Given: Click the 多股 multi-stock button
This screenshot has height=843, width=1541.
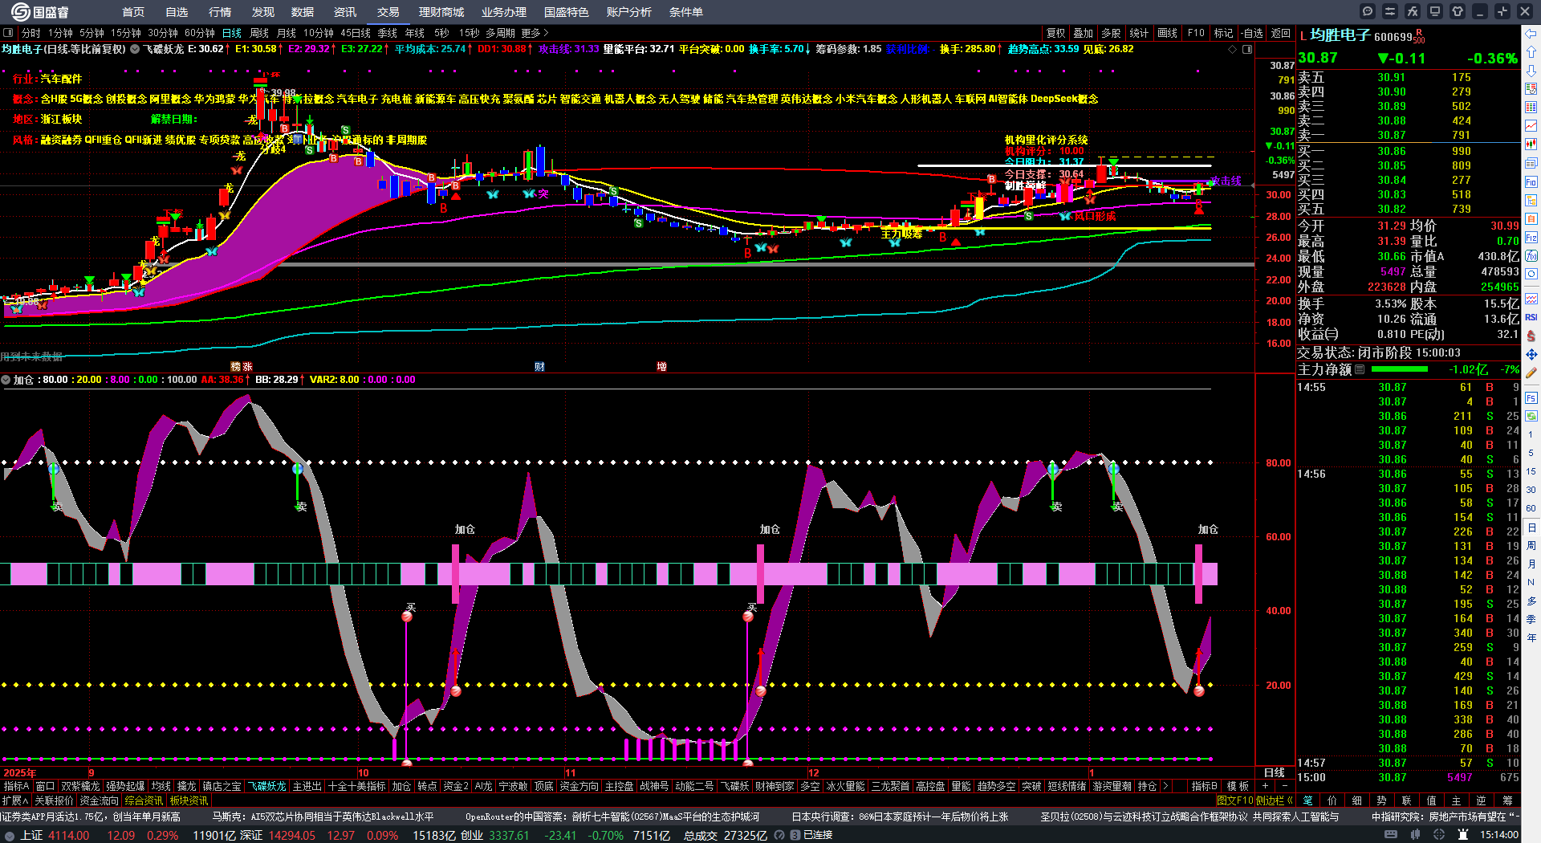Looking at the screenshot, I should 1111,33.
